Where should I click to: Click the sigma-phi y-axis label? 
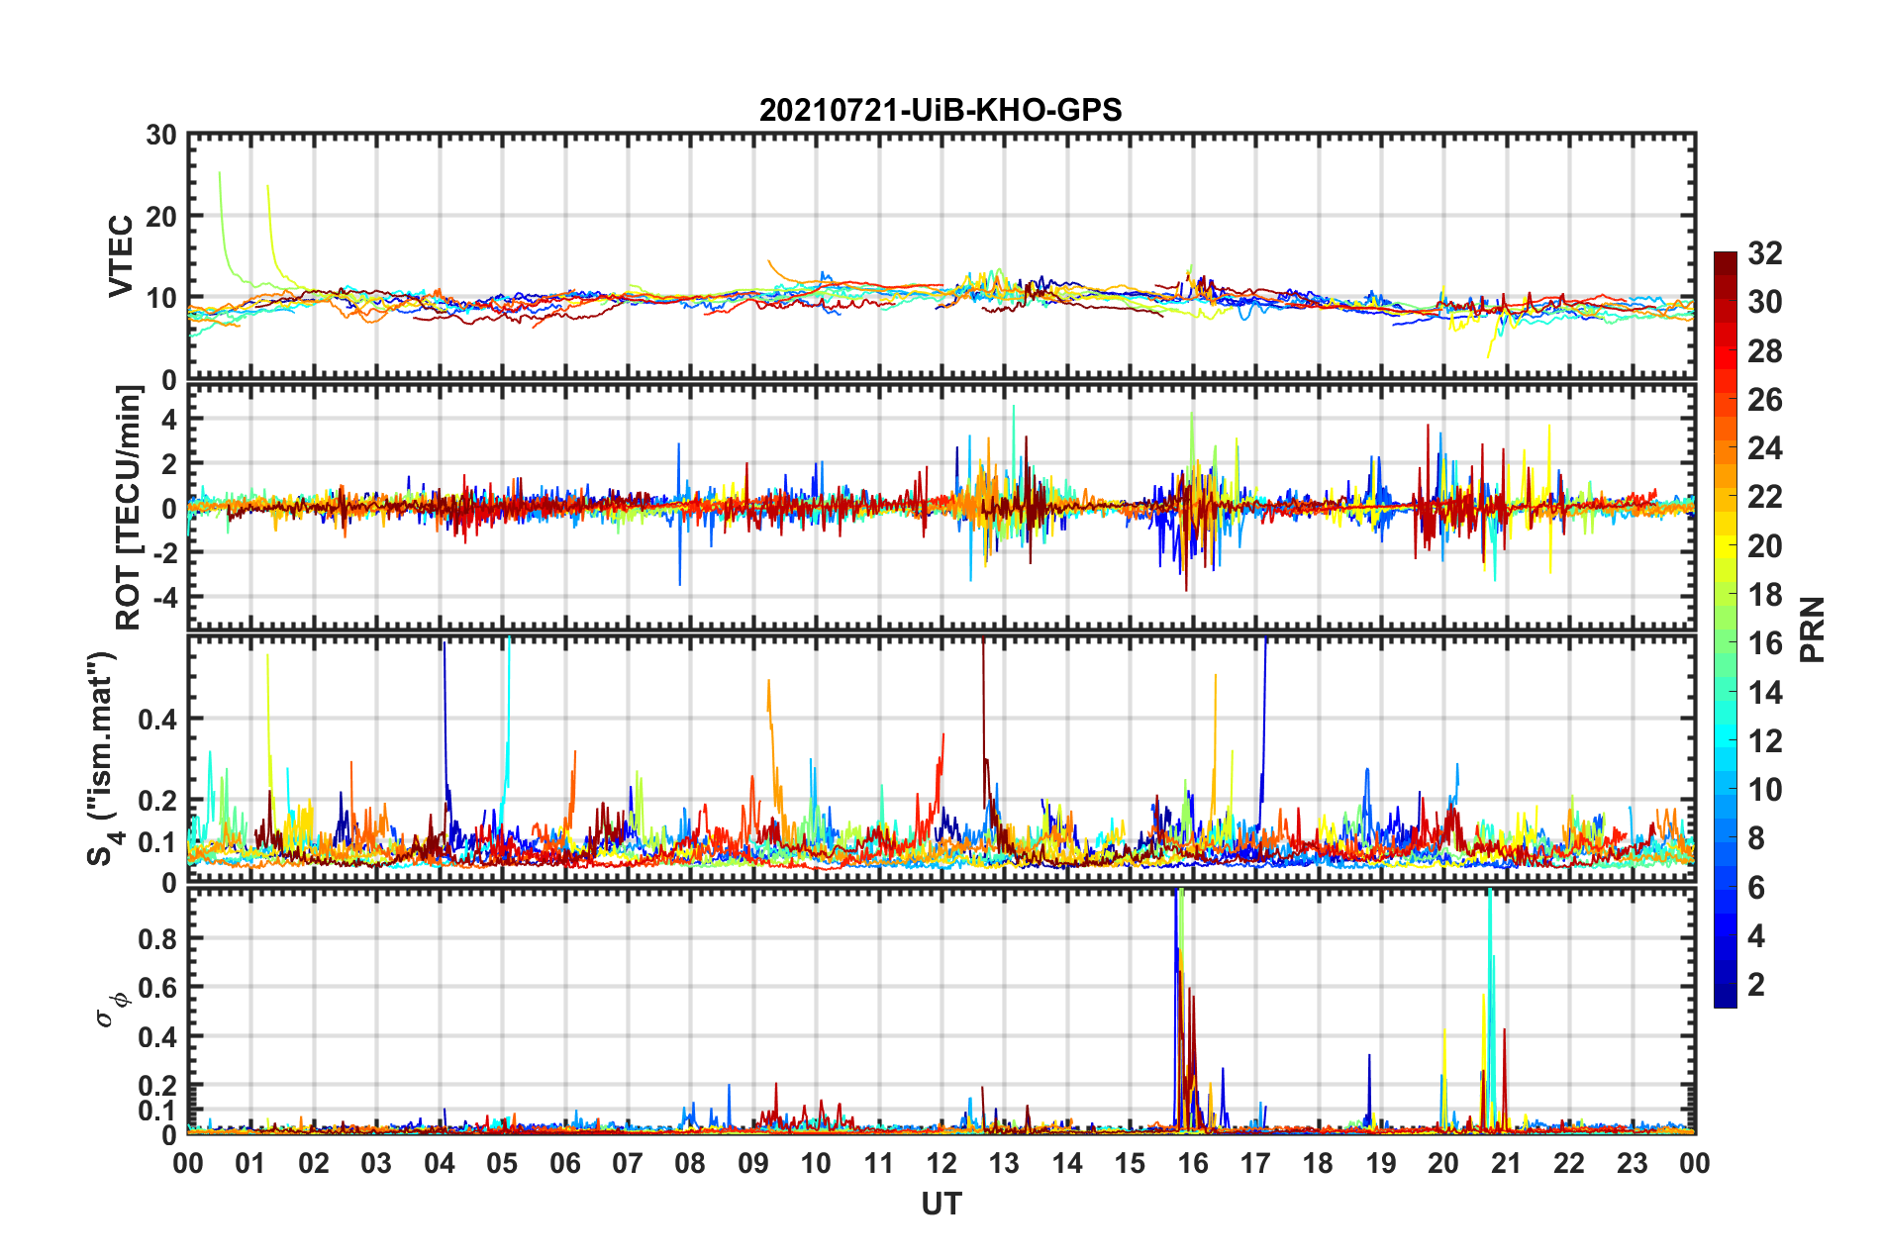click(114, 1009)
